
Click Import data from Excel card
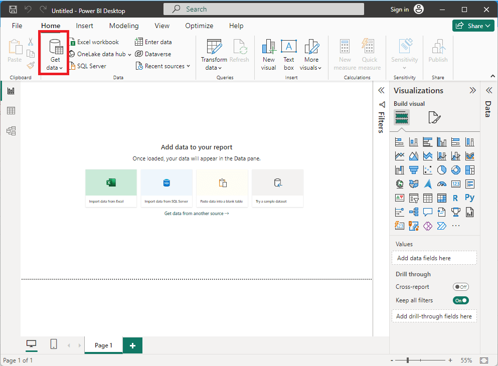tap(111, 188)
